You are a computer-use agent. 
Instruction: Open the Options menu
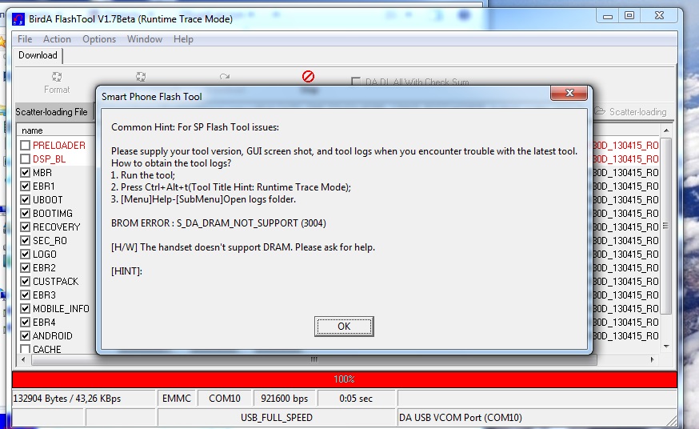click(99, 39)
